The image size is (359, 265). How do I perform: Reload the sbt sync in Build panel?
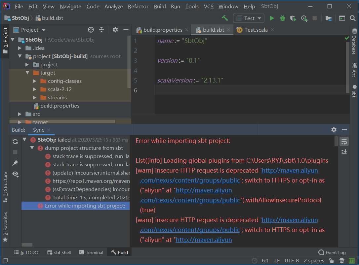[x=15, y=142]
